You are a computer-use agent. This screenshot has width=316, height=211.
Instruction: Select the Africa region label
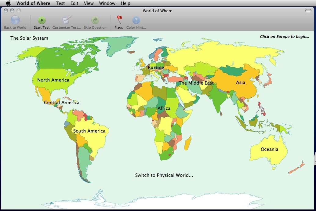pos(164,108)
